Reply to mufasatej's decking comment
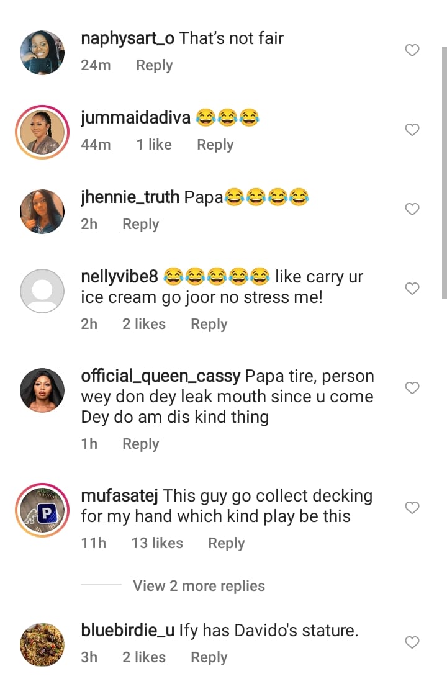447x689 pixels. pyautogui.click(x=226, y=543)
